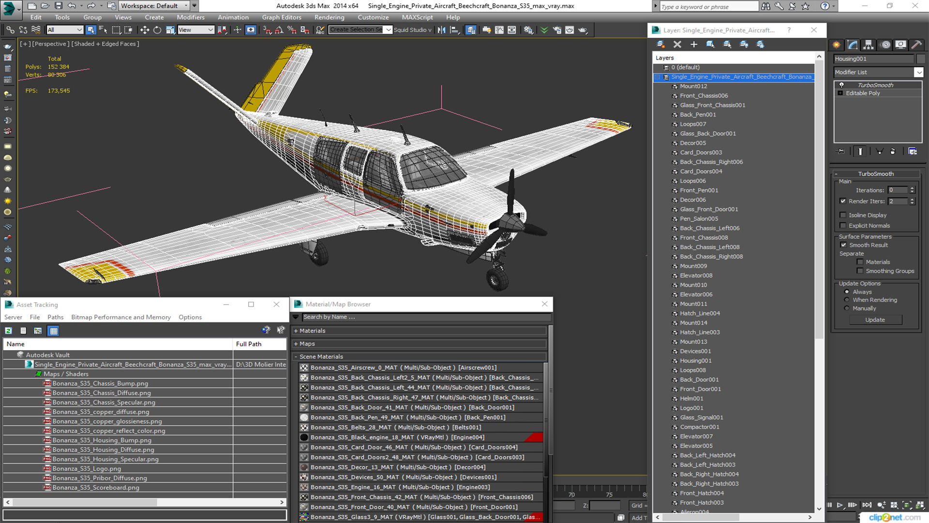Open the Utilities hammer tab
Screen dimensions: 929x523
[x=916, y=45]
